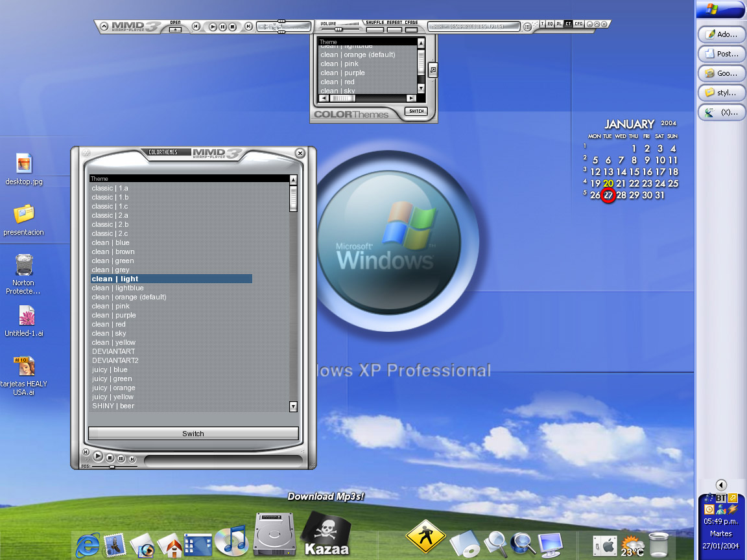This screenshot has width=747, height=560.
Task: Open desktop.jpg icon on the desktop
Action: 24,168
